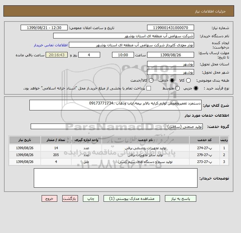Click the واحد اندازه گیری column header

(x=86, y=140)
